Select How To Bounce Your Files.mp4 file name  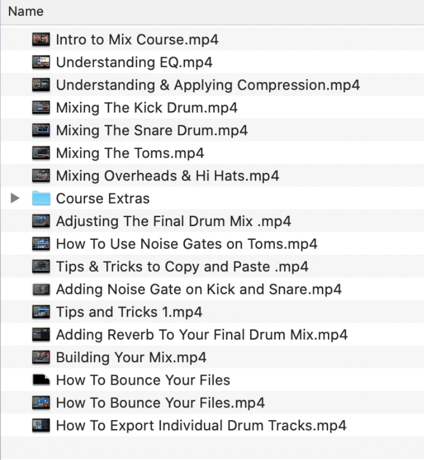(x=160, y=403)
